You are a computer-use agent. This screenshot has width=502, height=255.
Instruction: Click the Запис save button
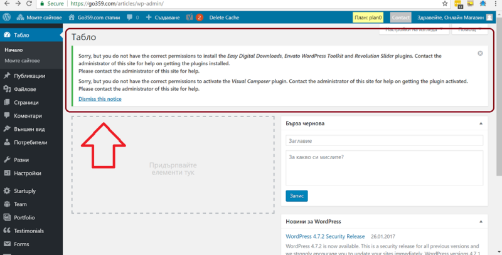coord(296,196)
